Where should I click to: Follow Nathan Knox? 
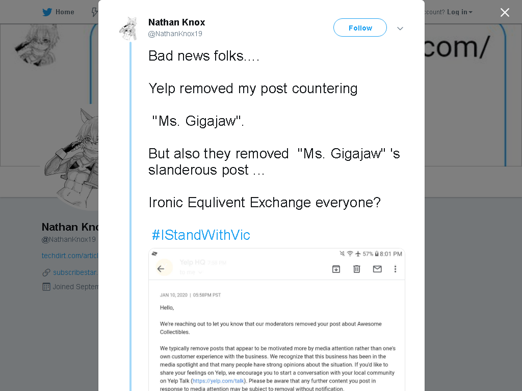(x=360, y=28)
